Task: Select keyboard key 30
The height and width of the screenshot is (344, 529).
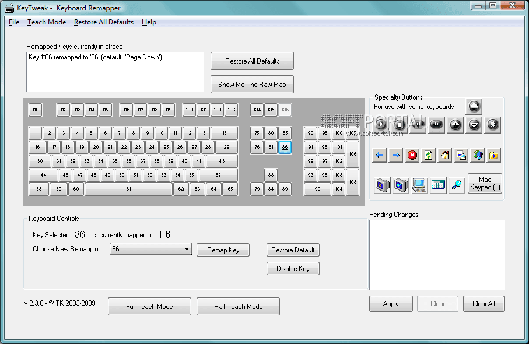Action: (40, 161)
